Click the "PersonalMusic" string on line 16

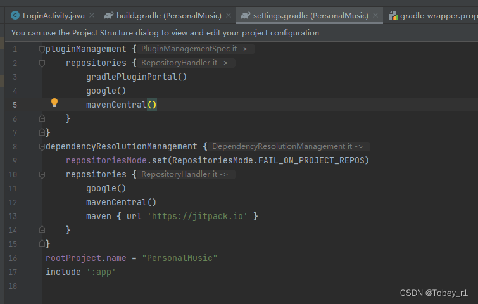(x=180, y=258)
